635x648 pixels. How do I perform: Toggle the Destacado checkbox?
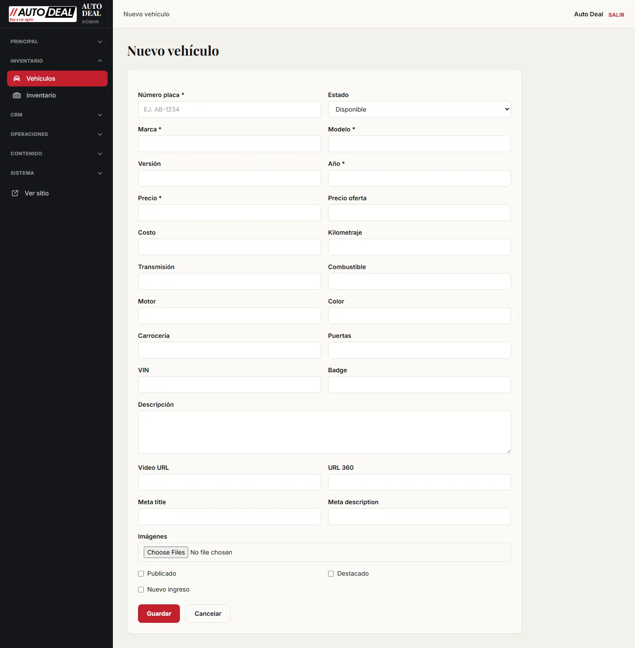331,573
